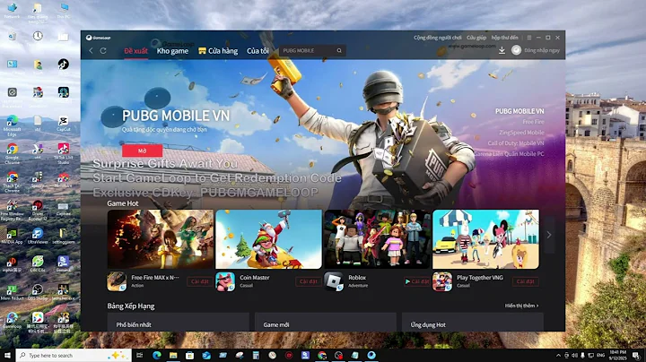Select the Ứng dụng Hot ranking panel
Viewport: 646px width, 362px height.
tap(473, 322)
